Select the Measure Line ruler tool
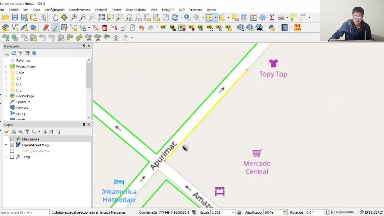The height and width of the screenshot is (216, 384). pos(281,17)
